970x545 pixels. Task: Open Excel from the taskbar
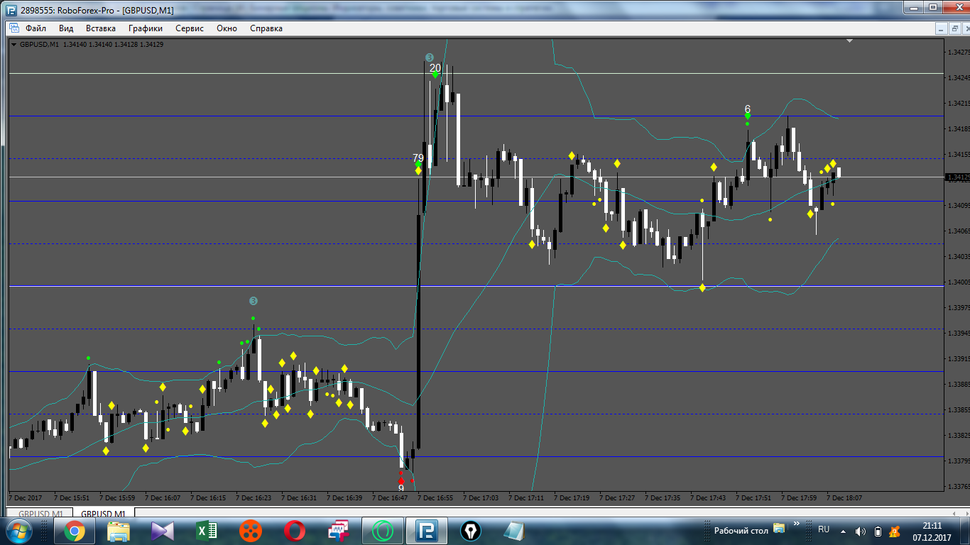point(207,530)
